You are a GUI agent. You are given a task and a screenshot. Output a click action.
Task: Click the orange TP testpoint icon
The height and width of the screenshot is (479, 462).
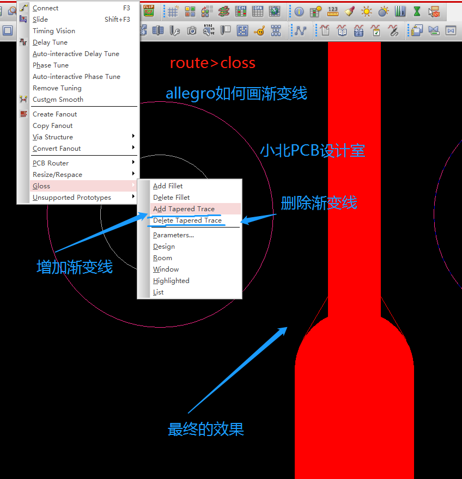(259, 30)
